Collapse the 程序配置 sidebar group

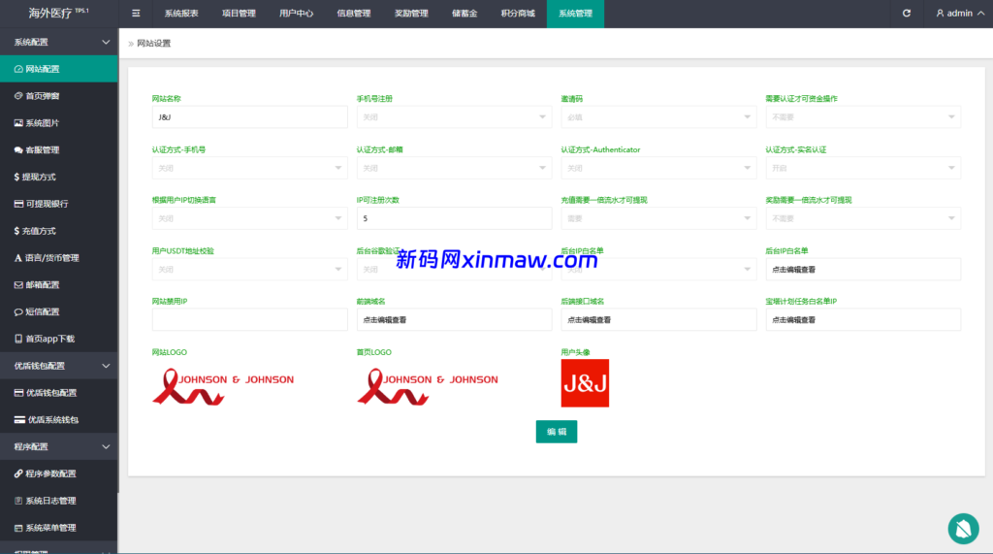tap(59, 447)
